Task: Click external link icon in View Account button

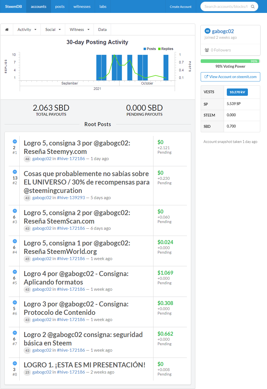Action: [206, 77]
